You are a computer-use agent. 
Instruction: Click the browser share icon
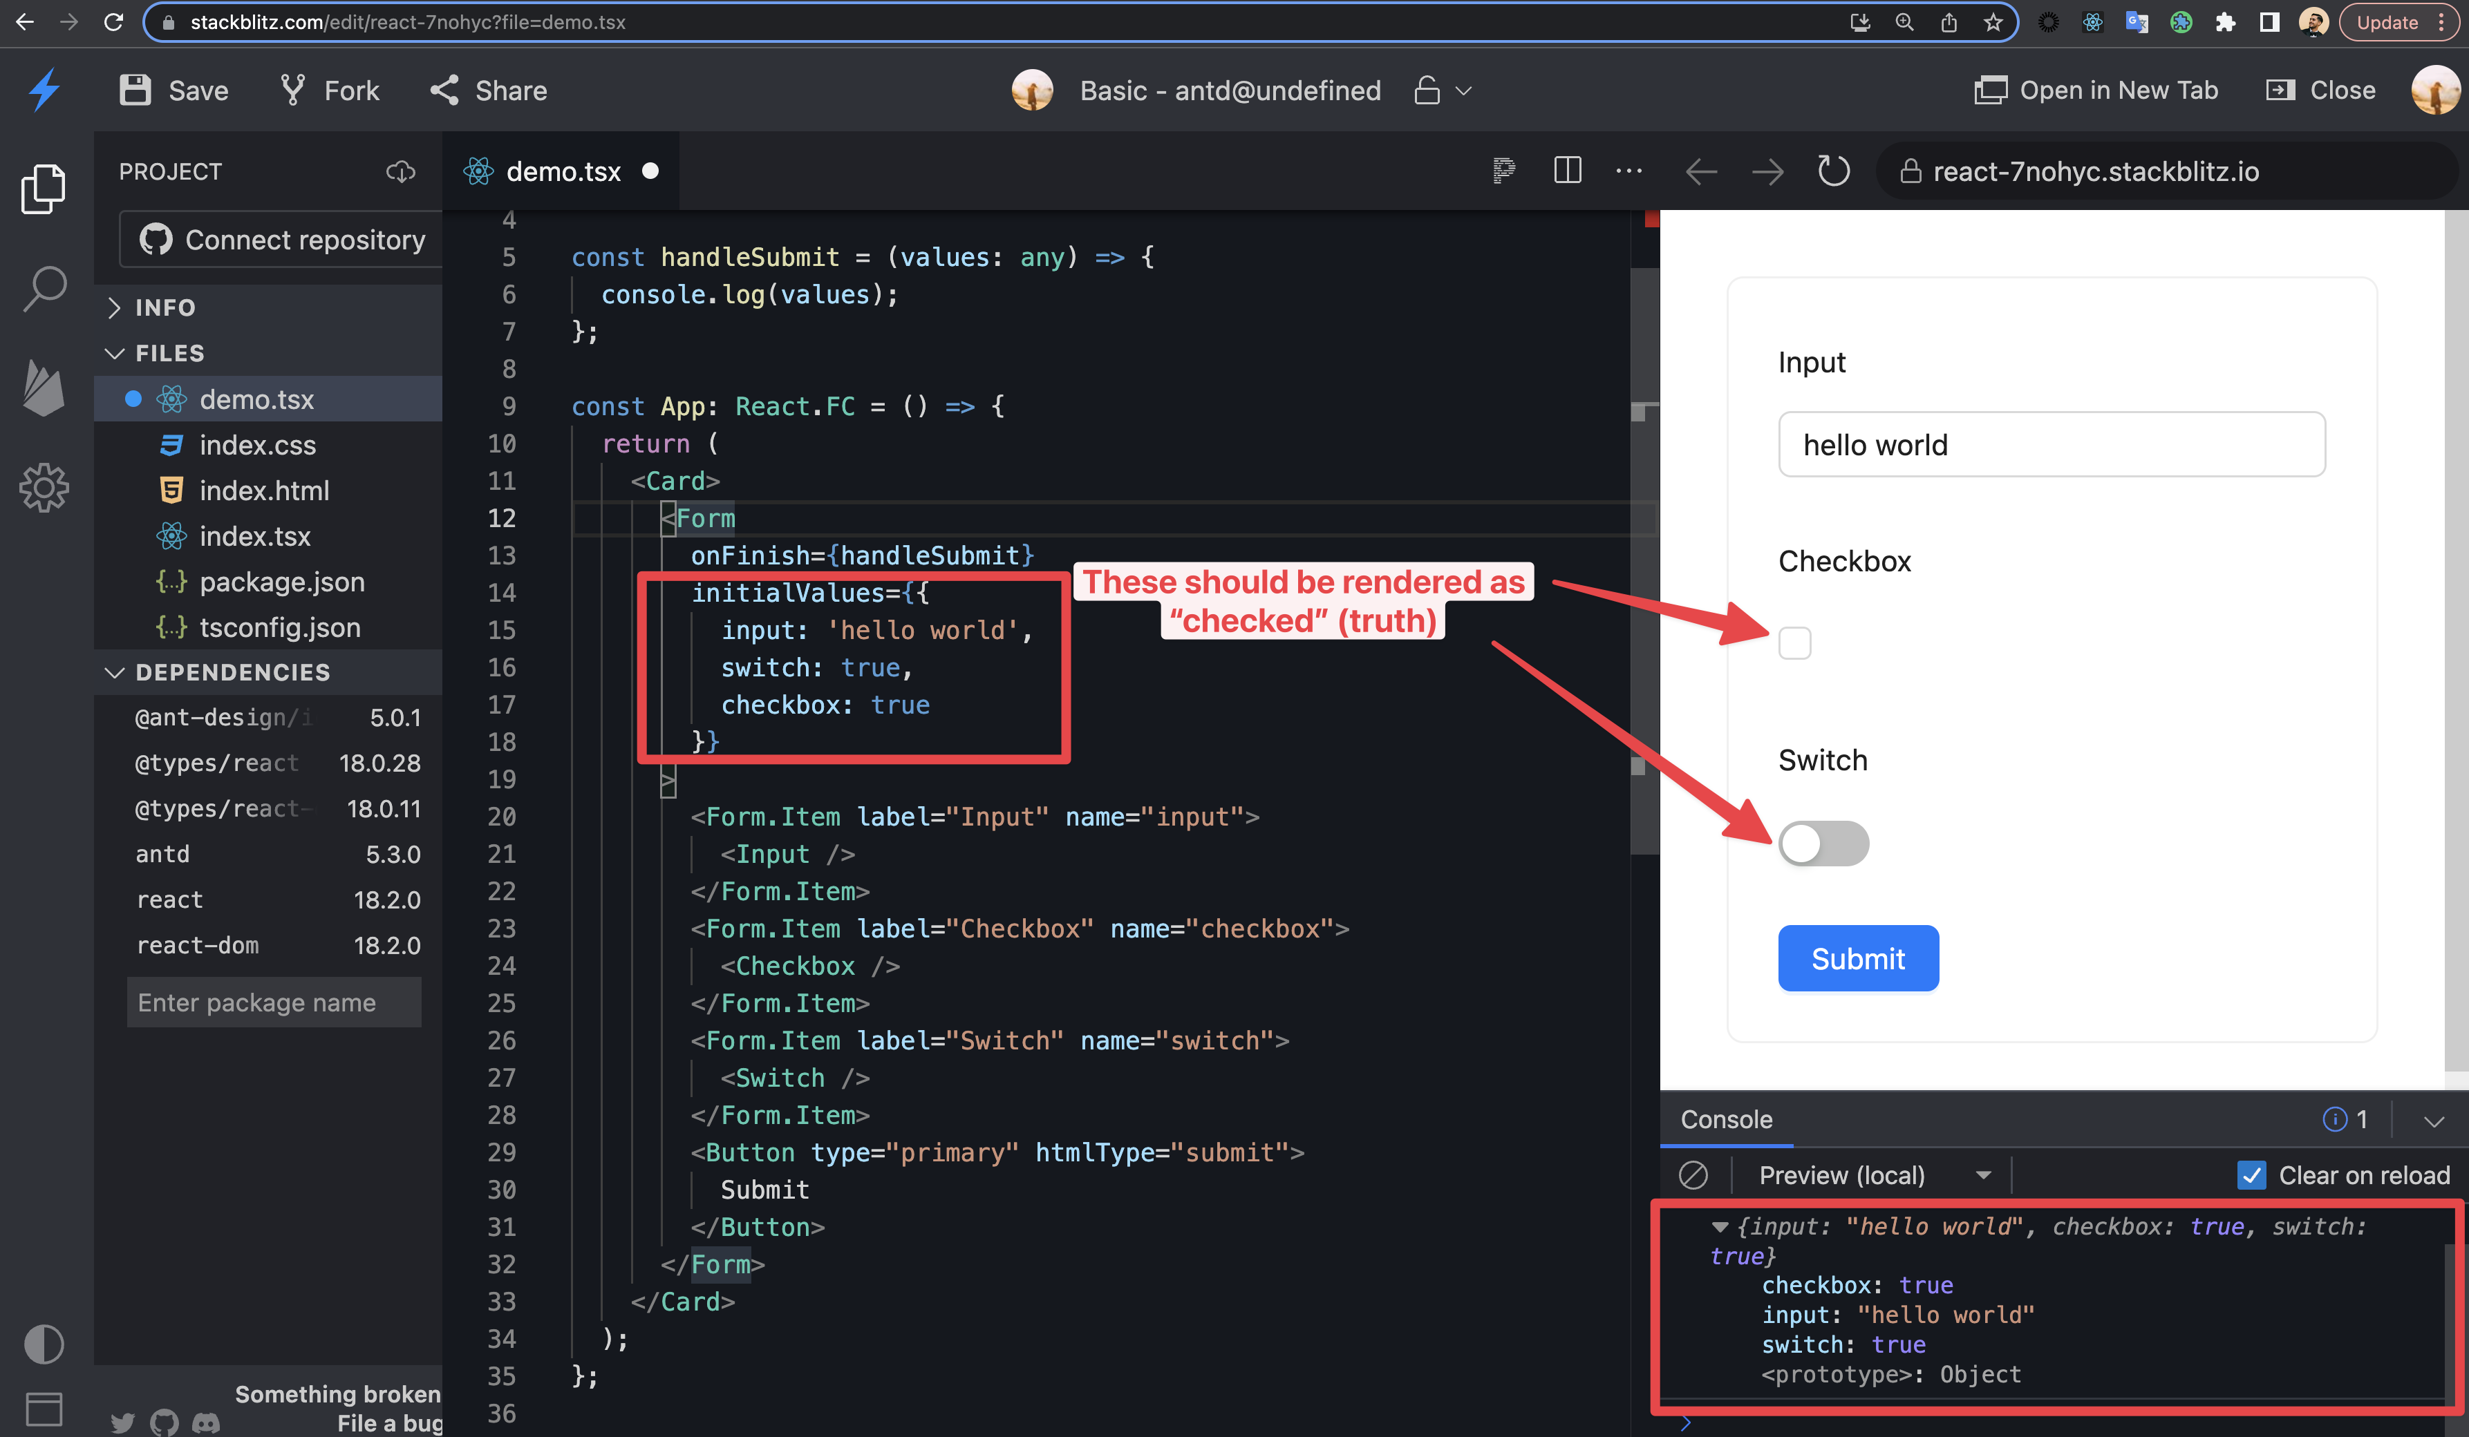(x=1949, y=21)
